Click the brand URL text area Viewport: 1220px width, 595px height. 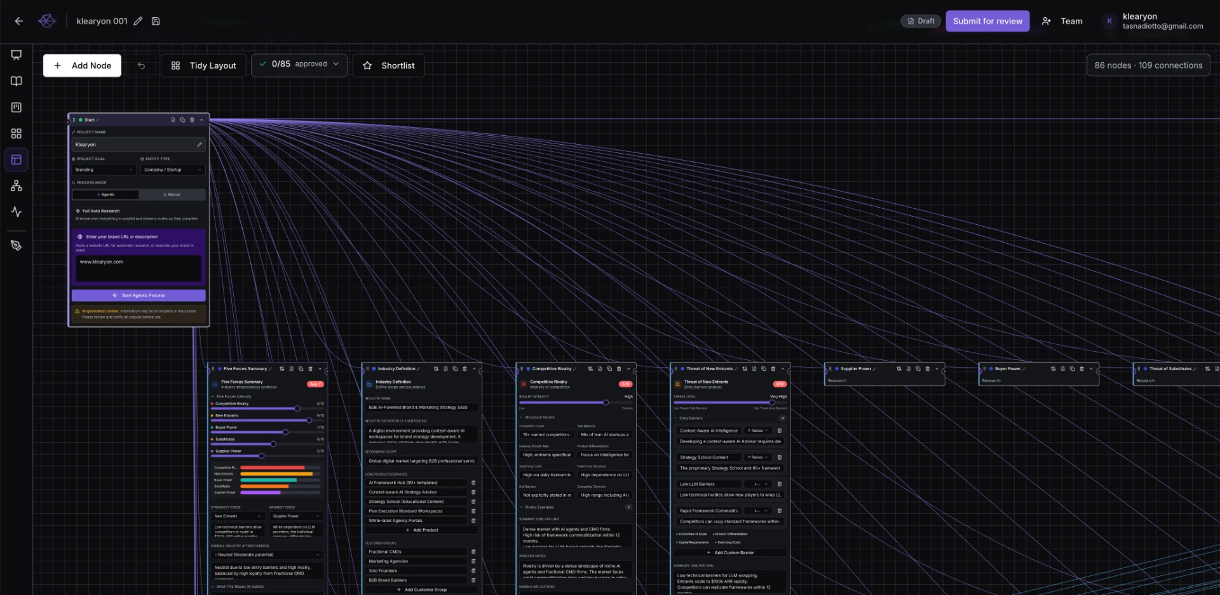click(139, 268)
